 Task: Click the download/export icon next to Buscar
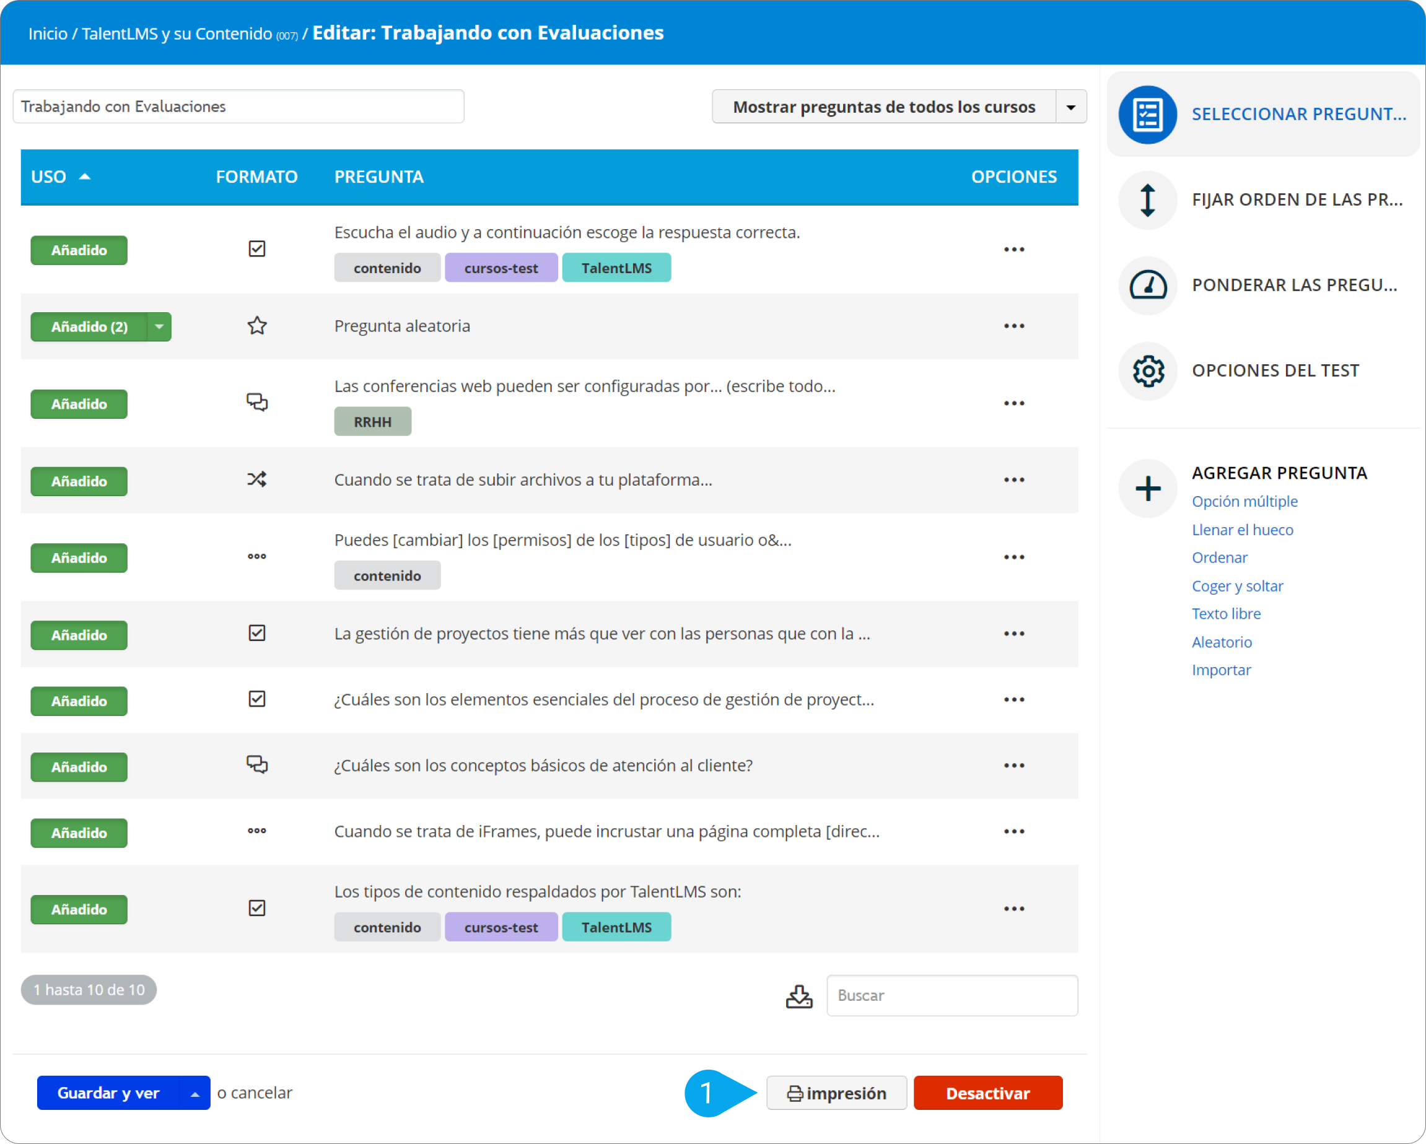(x=799, y=996)
